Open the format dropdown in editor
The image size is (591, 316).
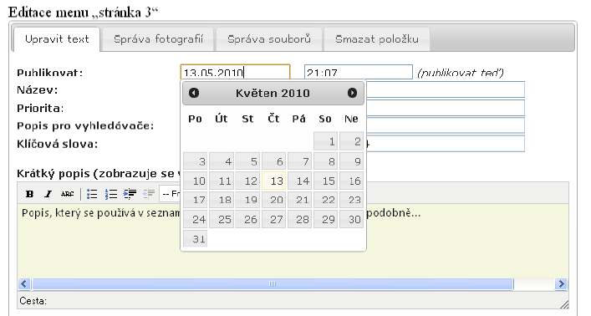coord(171,194)
